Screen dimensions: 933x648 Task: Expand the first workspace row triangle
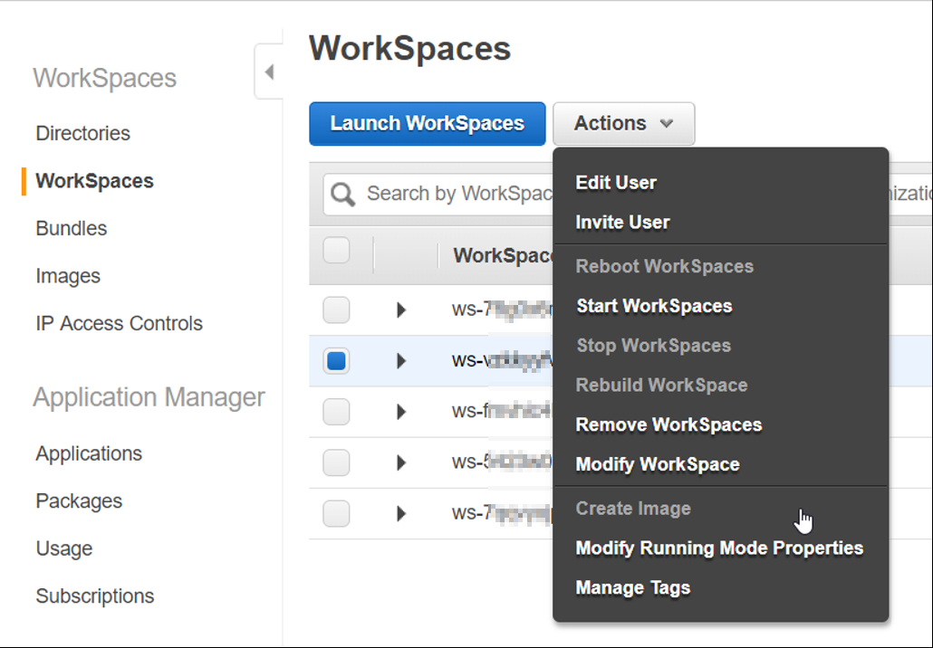[401, 310]
